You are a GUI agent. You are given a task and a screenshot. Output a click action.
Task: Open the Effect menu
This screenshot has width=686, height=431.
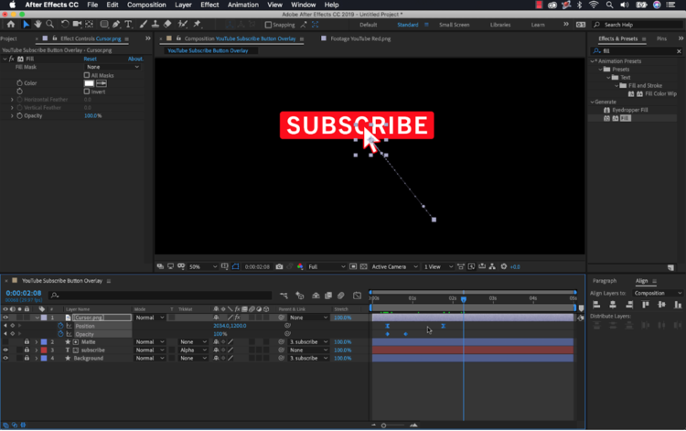tap(209, 5)
